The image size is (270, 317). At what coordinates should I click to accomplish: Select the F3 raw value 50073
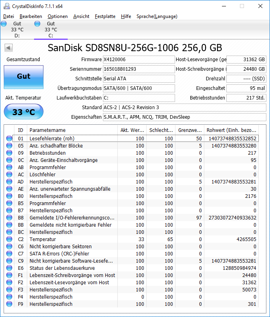point(249,290)
